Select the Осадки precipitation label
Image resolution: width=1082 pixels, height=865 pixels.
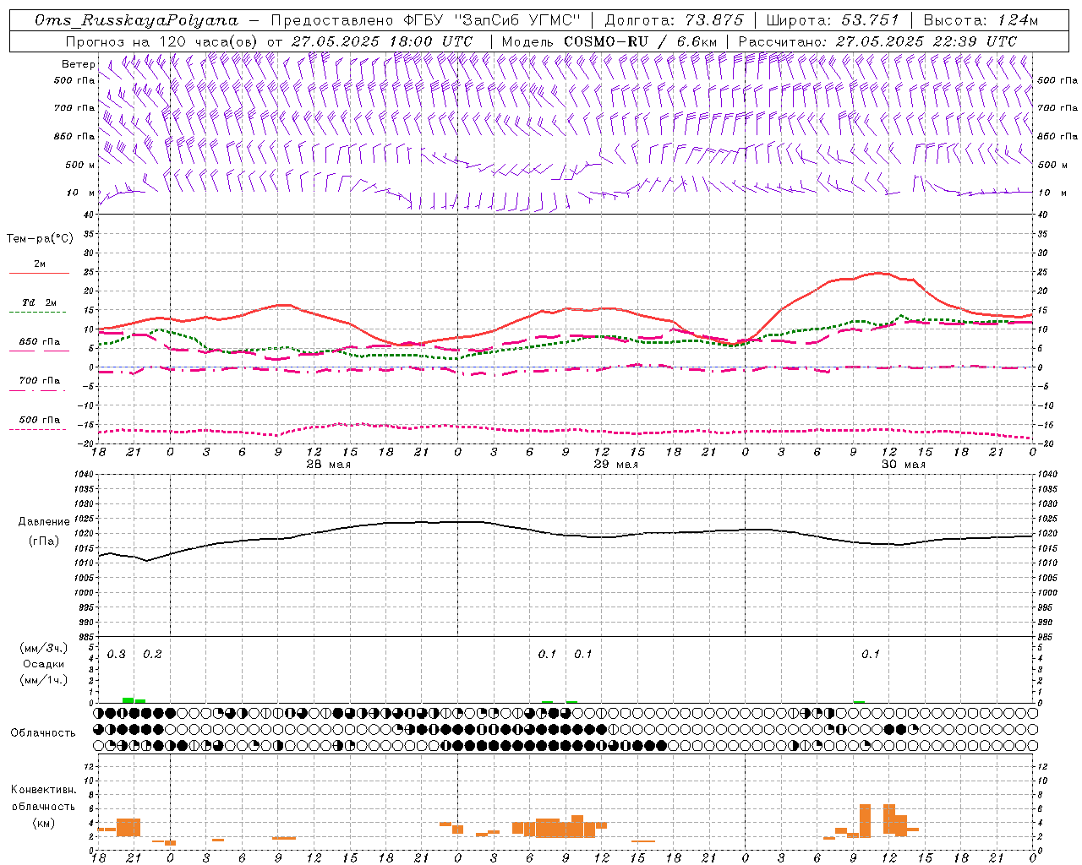(x=44, y=664)
